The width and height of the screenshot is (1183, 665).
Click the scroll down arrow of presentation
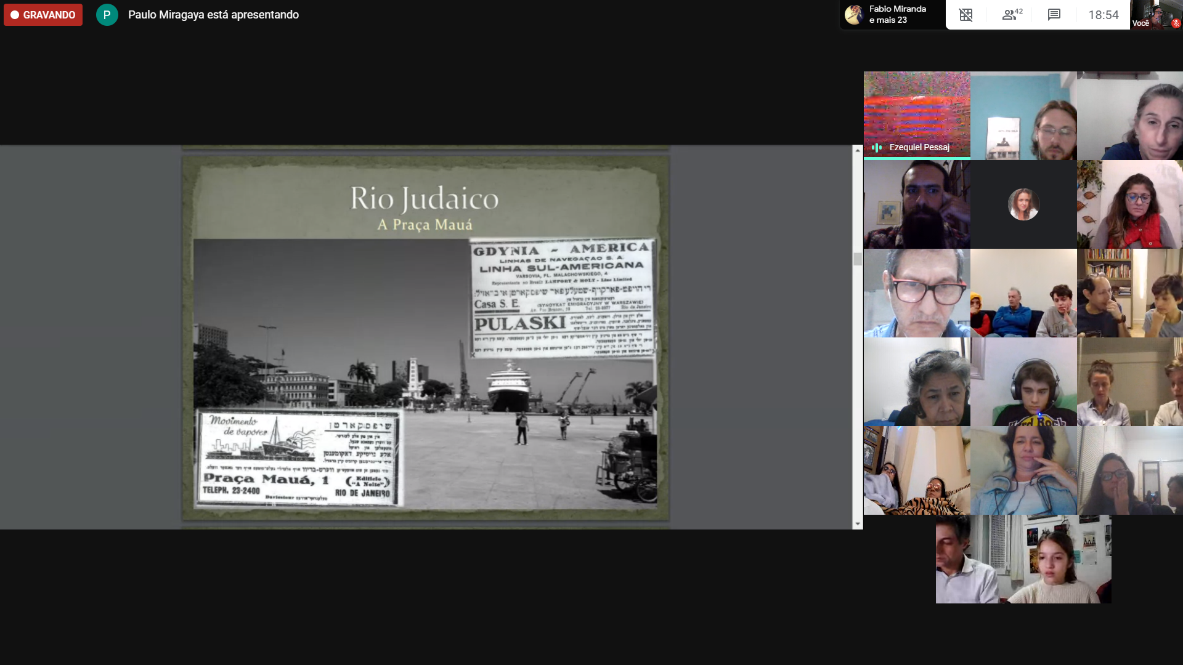coord(857,524)
